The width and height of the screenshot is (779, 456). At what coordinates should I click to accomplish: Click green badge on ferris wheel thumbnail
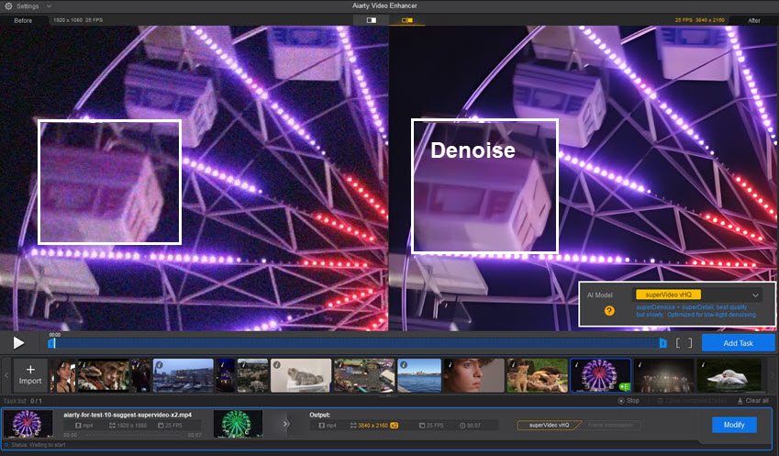(624, 386)
